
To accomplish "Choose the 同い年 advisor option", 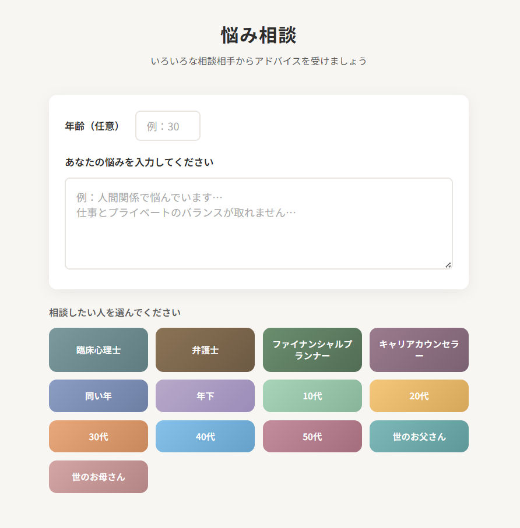I will coord(99,396).
